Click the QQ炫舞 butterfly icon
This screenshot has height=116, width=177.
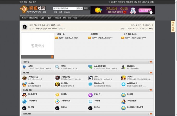[24, 84]
